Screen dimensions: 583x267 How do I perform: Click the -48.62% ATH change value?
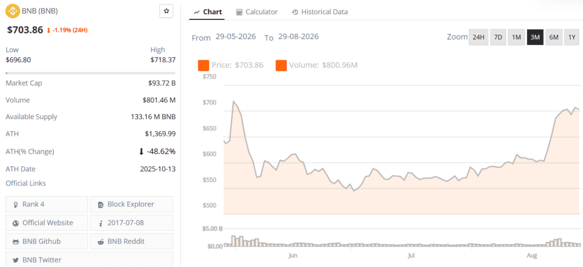tap(162, 151)
